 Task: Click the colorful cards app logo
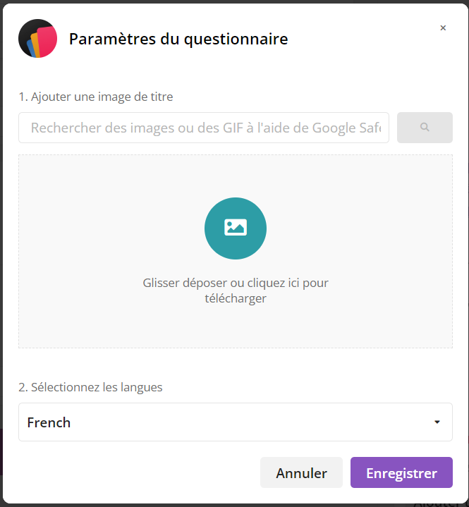(x=38, y=39)
